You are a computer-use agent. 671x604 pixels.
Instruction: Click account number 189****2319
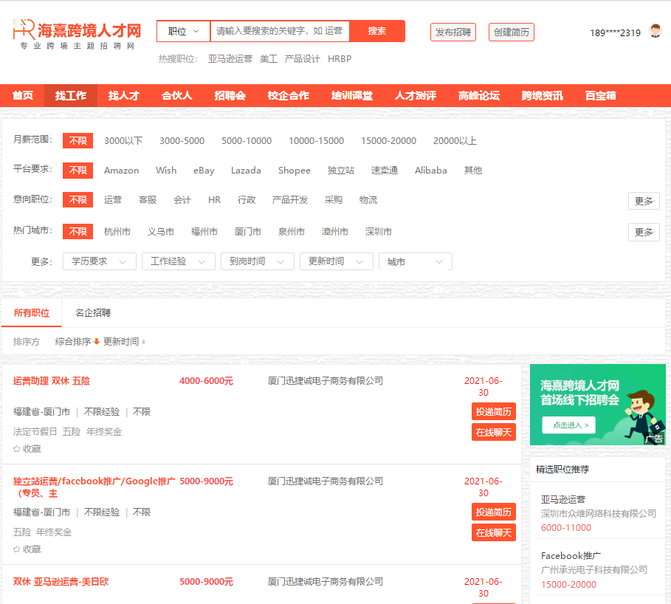615,33
